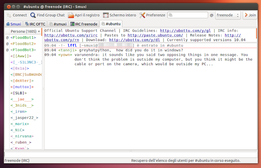Click the Find Group Chat magnifier icon
Screen dimensions: 261x168
point(33,15)
